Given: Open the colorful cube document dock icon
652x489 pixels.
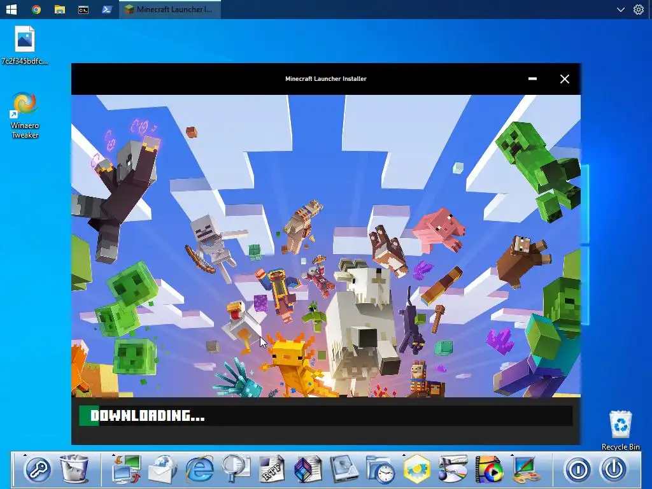Looking at the screenshot, I should [x=308, y=469].
